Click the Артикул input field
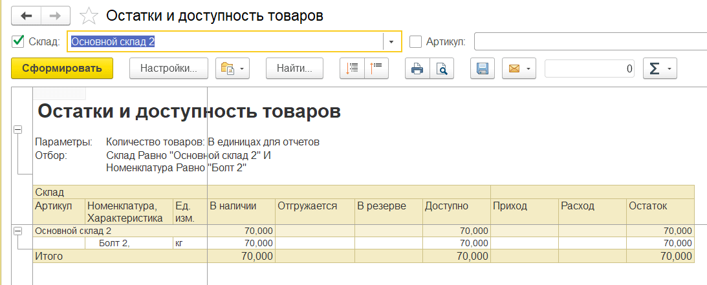This screenshot has height=285, width=707. 591,42
